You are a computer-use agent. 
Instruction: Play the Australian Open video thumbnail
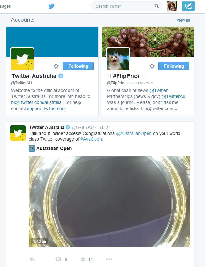coord(110,201)
